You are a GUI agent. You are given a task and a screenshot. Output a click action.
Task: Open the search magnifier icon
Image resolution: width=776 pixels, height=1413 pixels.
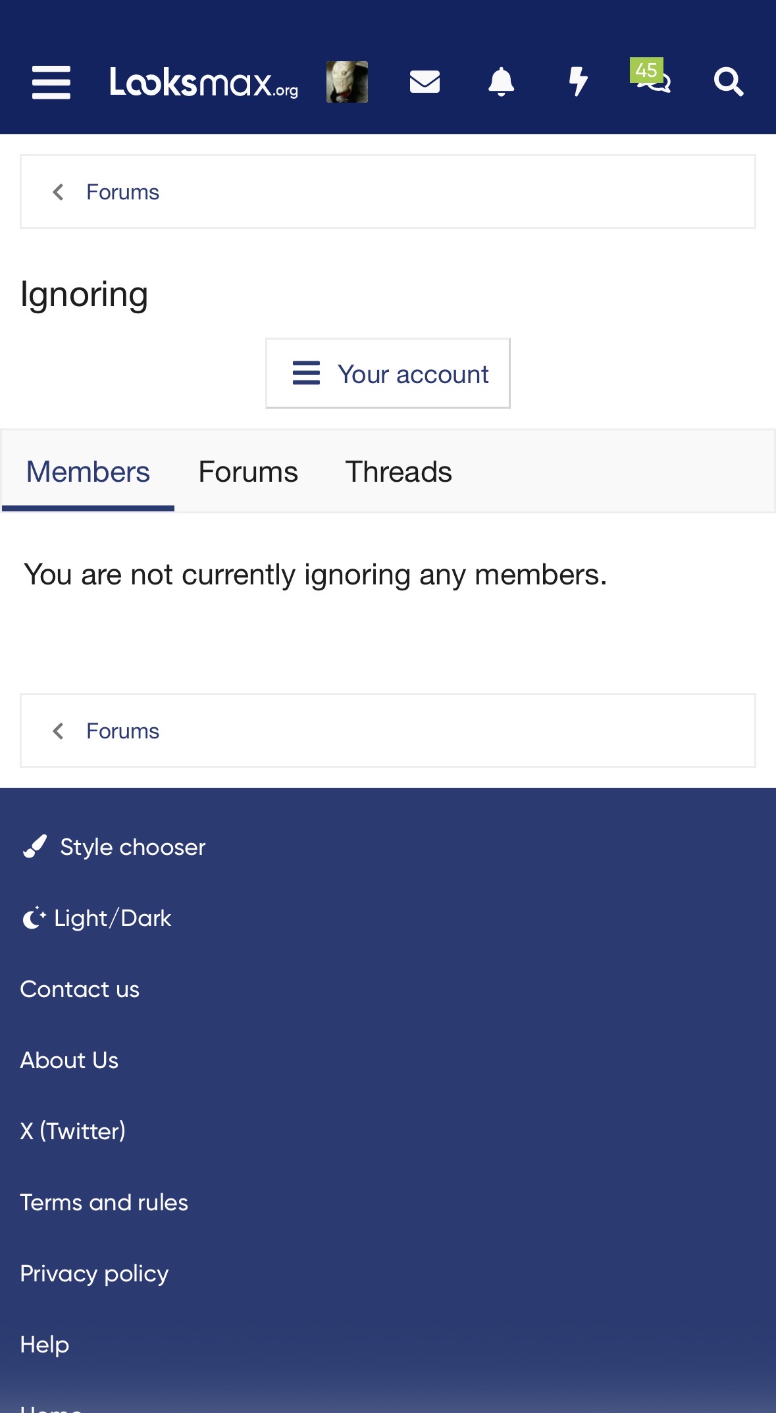(x=729, y=82)
